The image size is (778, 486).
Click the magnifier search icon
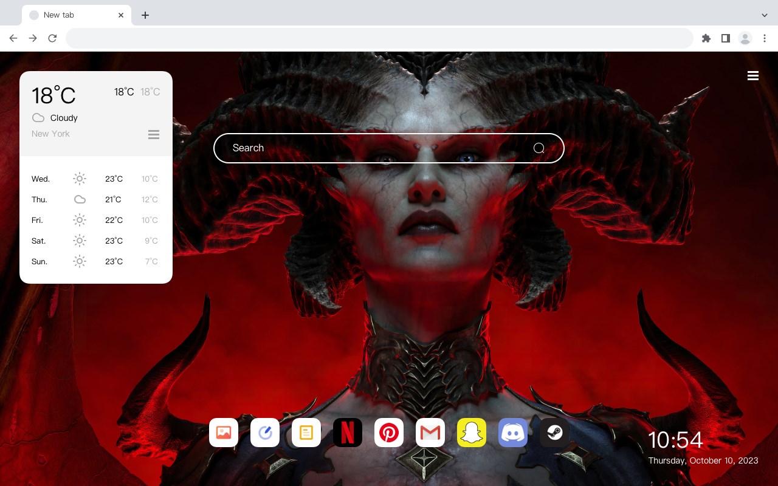[x=539, y=148]
